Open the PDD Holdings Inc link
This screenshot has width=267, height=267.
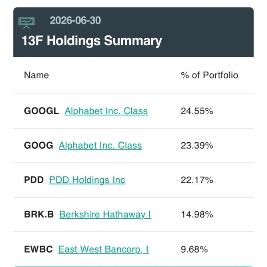87,180
